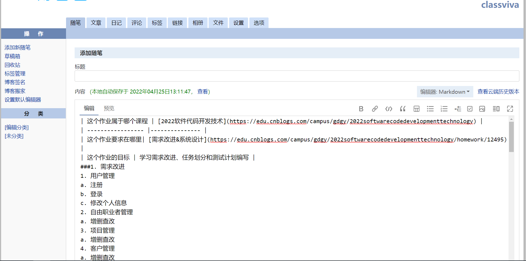Open the 文件 tab
The height and width of the screenshot is (261, 526).
click(x=218, y=23)
